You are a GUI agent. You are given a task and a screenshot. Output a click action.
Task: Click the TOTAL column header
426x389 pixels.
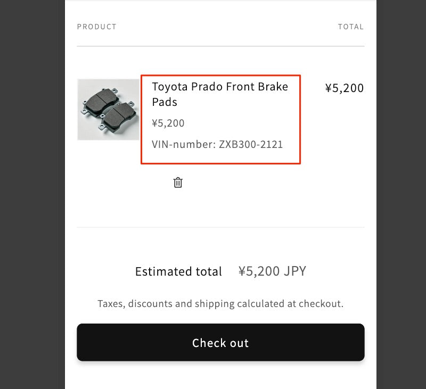(x=350, y=27)
